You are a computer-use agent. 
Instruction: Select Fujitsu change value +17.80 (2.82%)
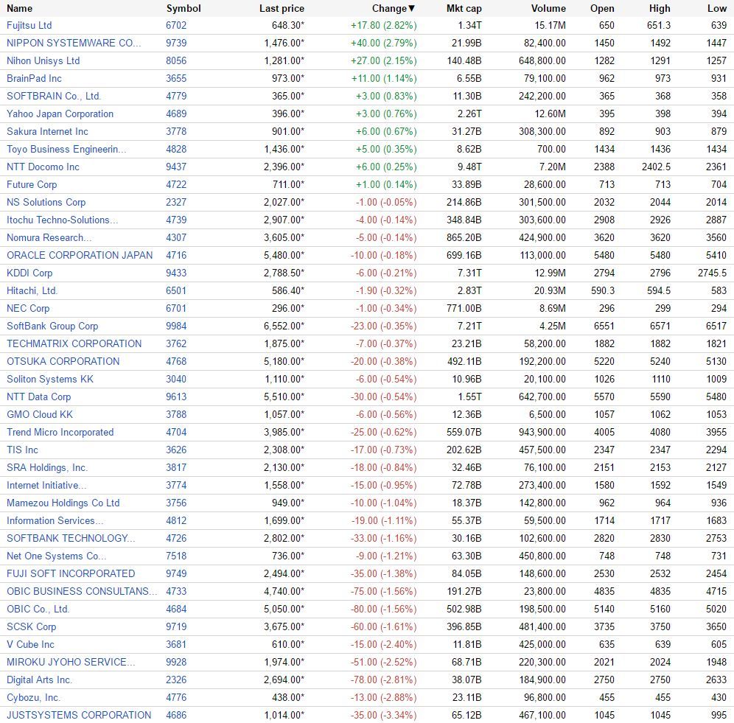coord(384,25)
